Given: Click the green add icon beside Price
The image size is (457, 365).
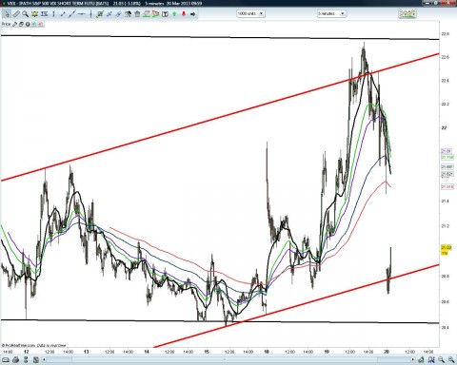Looking at the screenshot, I should 33,24.
